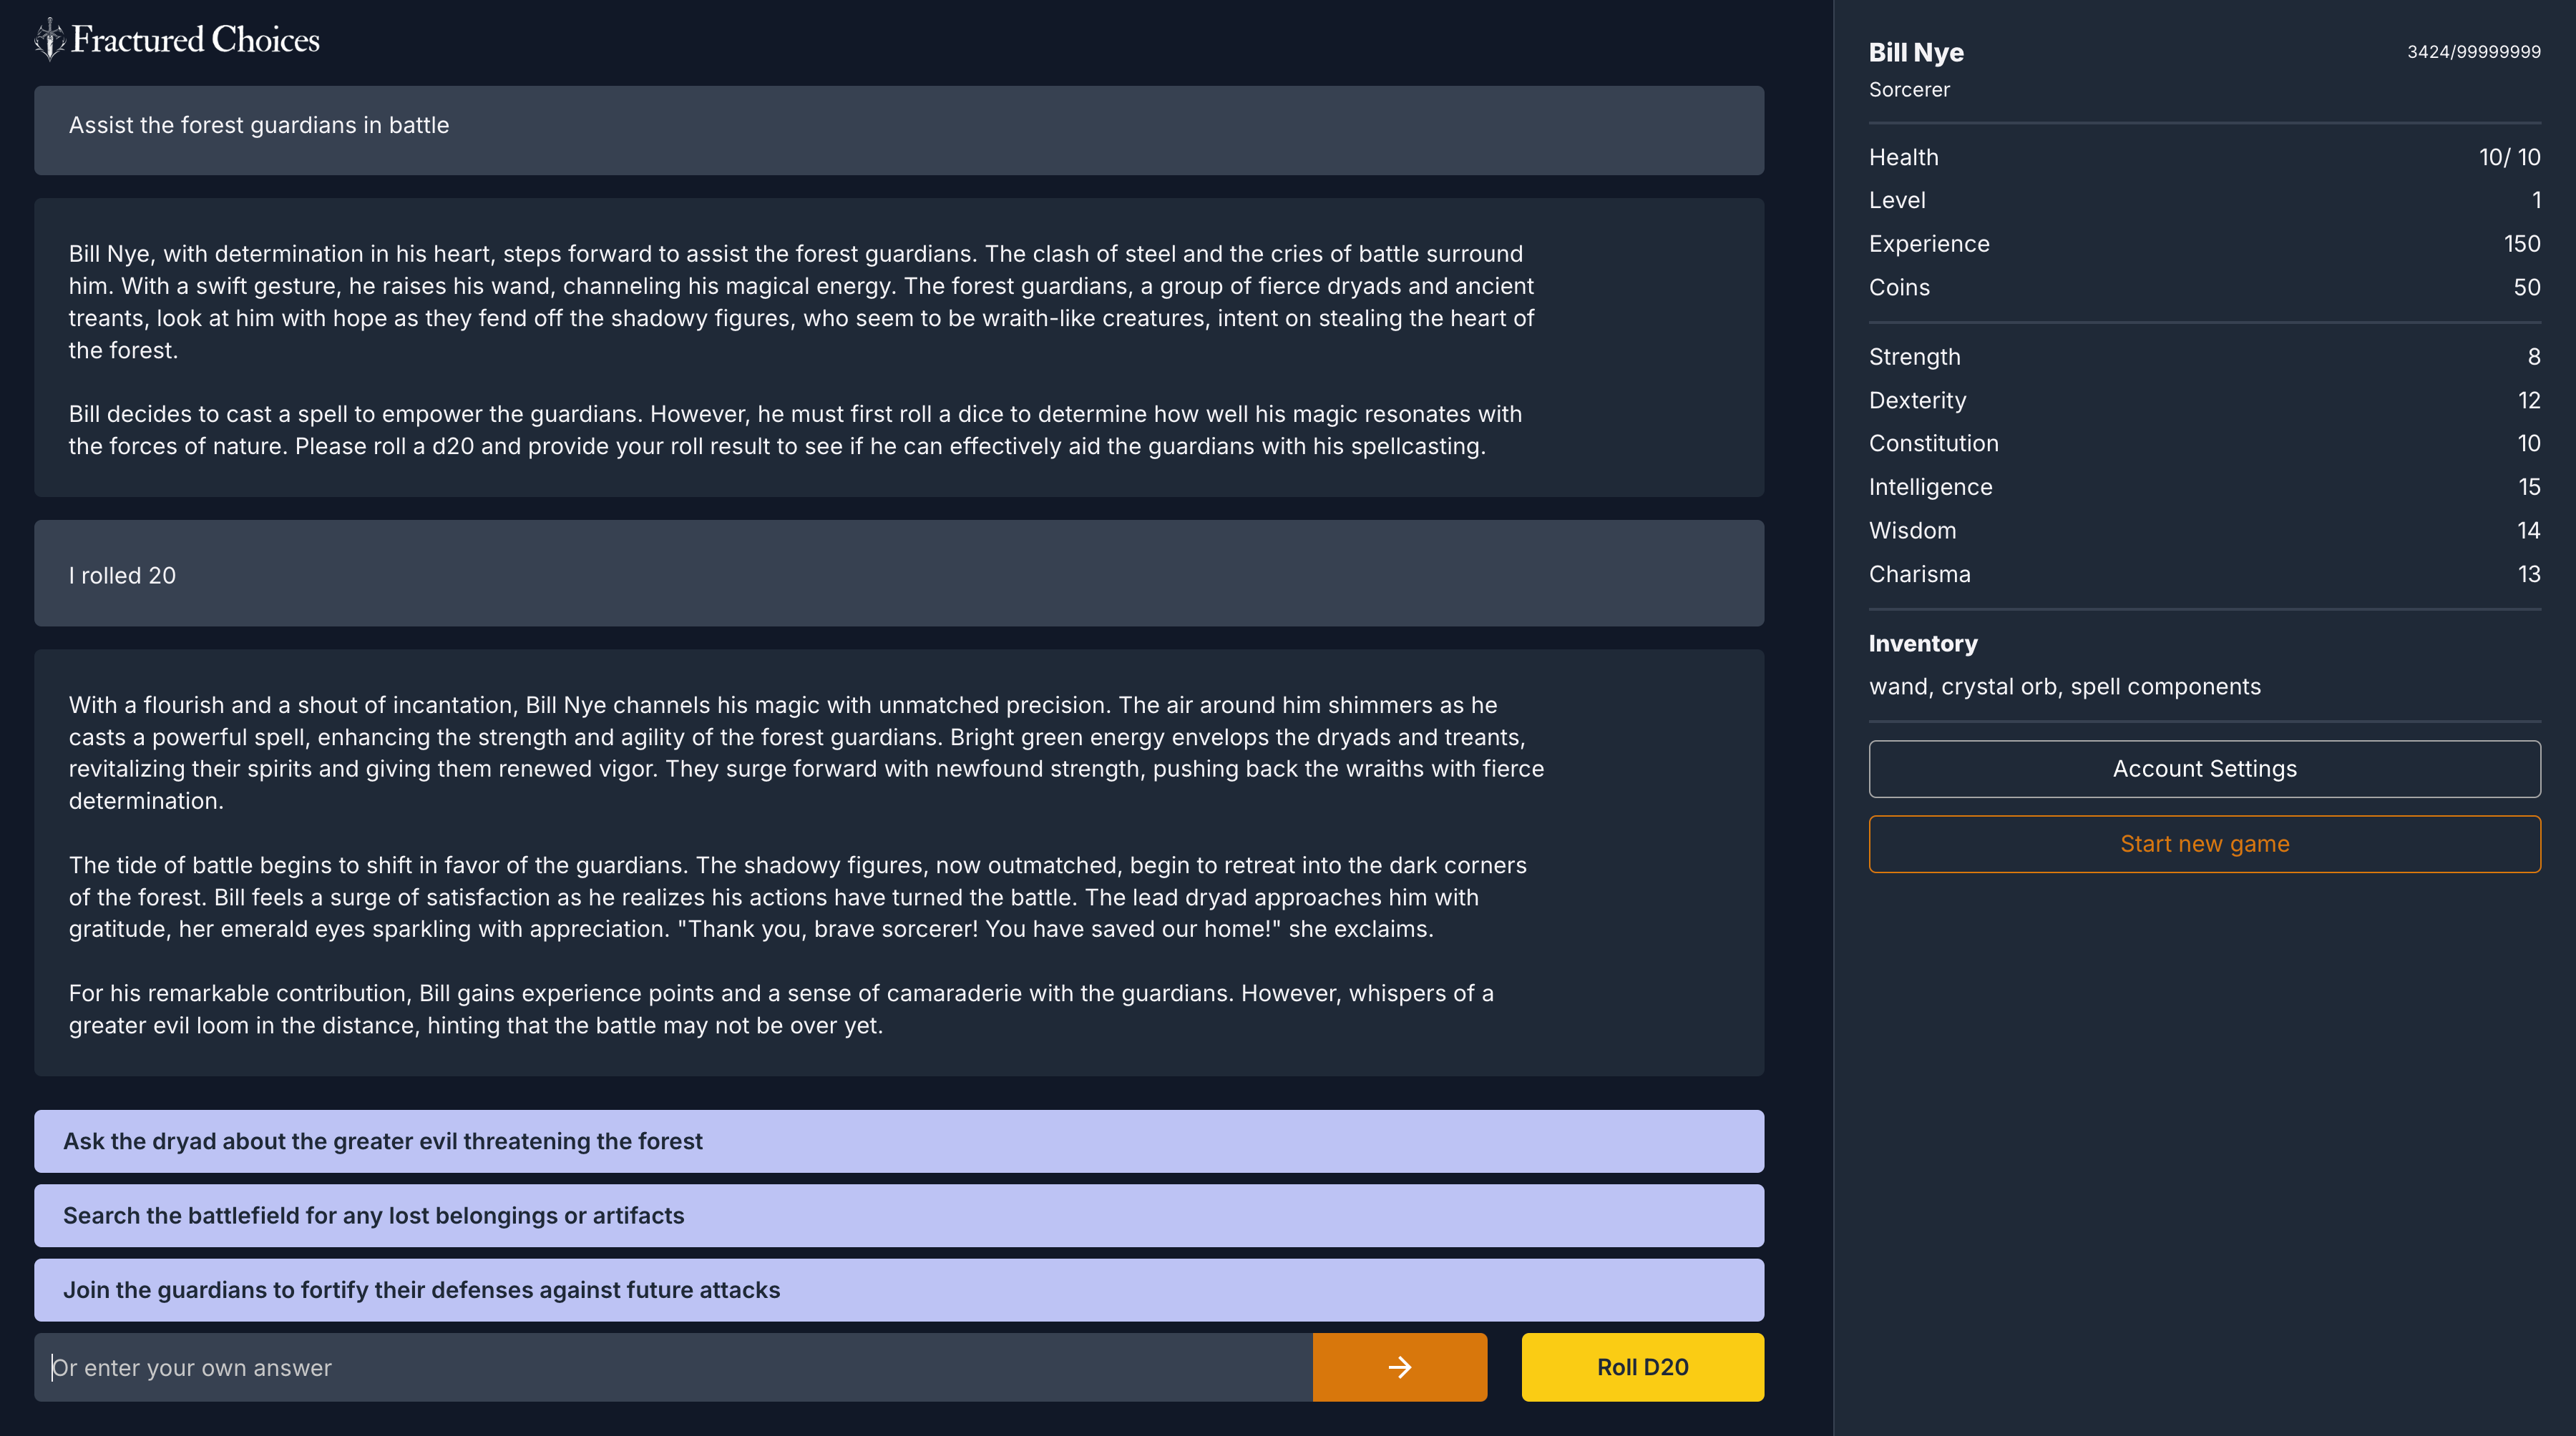Click the inventory items list text
The image size is (2576, 1436).
(2064, 687)
